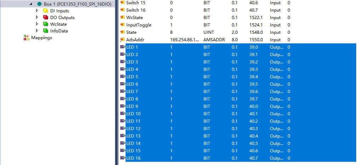Click the output icon beside LED 4
This screenshot has height=165, width=358.
123,69
